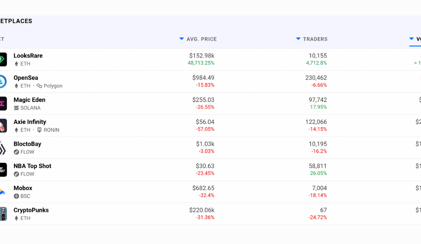Viewport: 421px width, 244px height.
Task: Click the ETH icon under Axie Infinity
Action: (x=16, y=130)
